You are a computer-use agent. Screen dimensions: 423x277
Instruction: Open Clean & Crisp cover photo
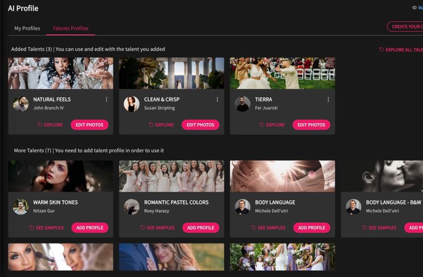click(x=172, y=73)
